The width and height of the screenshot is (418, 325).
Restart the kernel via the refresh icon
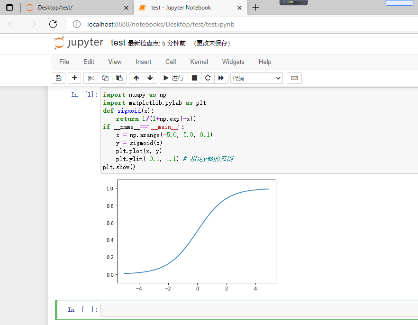[x=208, y=78]
